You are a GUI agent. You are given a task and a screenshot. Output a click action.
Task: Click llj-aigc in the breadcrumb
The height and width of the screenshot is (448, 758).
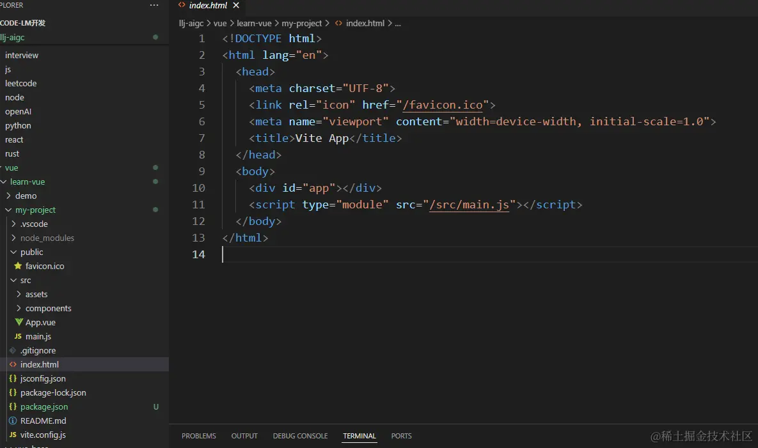pos(191,23)
